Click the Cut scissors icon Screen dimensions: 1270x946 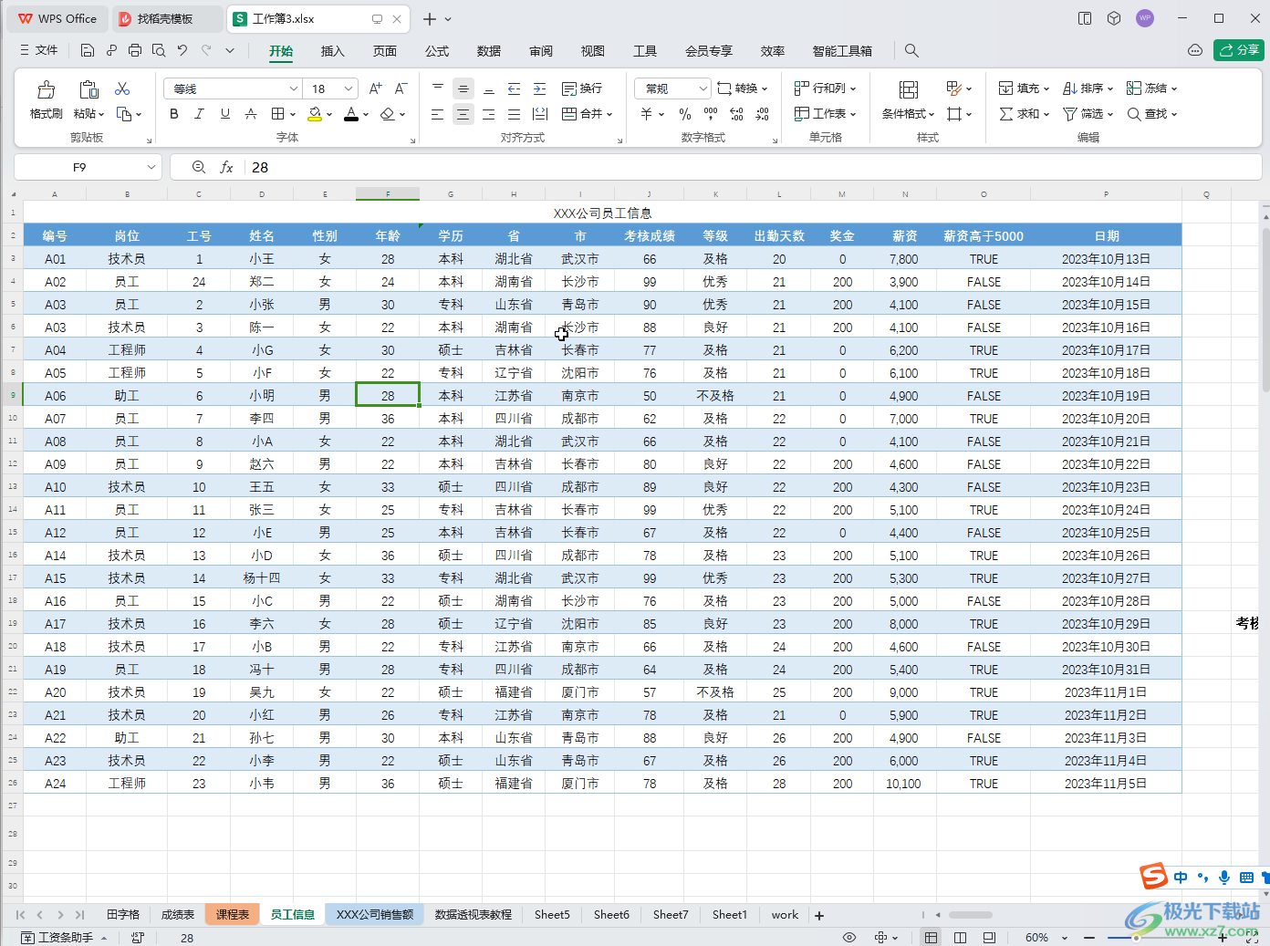122,88
